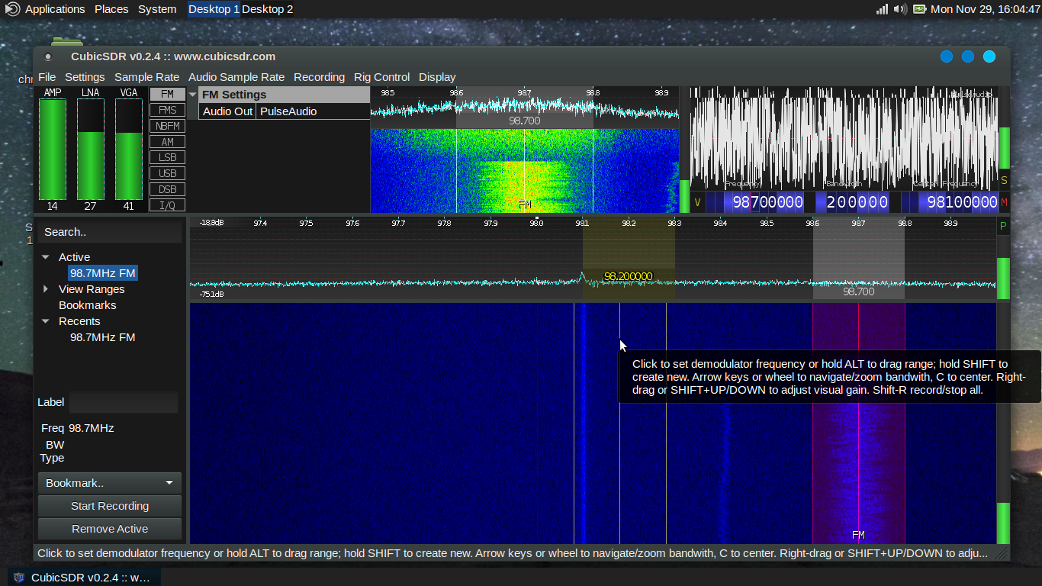Toggle the M mute button on right edge

1005,202
